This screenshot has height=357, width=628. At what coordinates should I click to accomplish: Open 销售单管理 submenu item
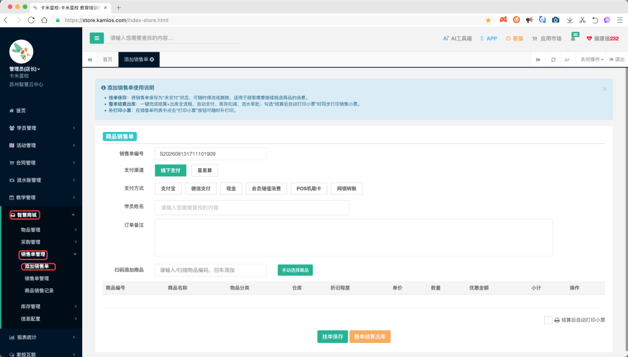click(x=37, y=278)
